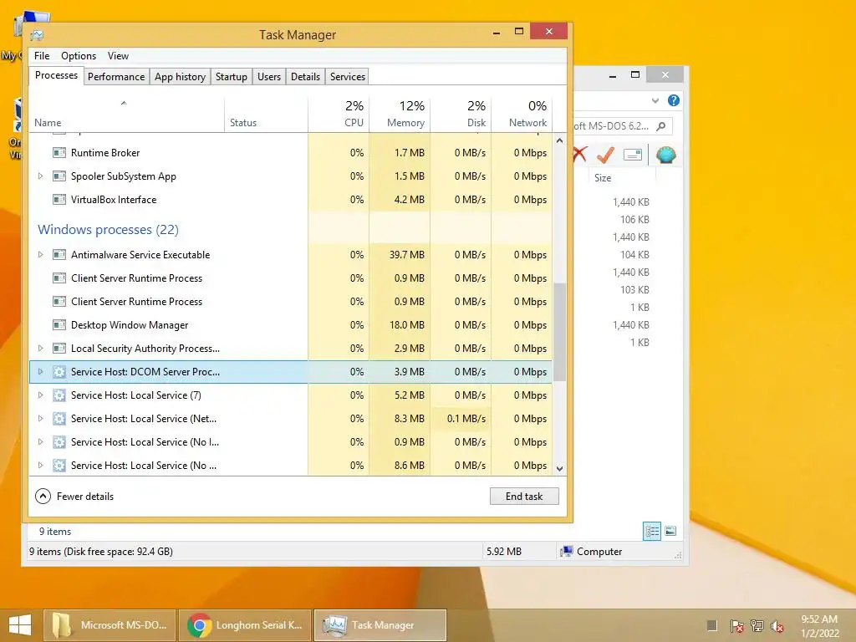This screenshot has height=642, width=856.
Task: Click the Antimalware Service Executable icon
Action: [59, 255]
